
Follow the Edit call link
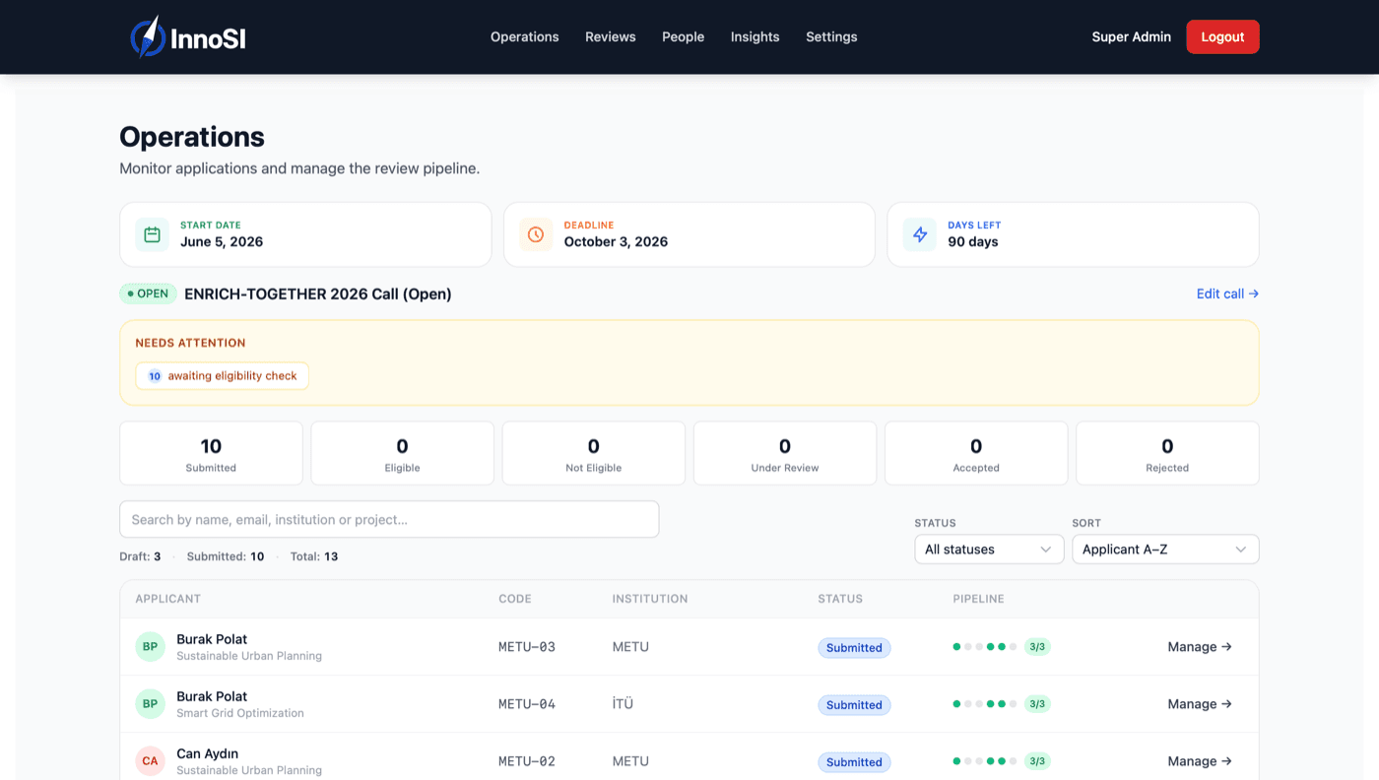1227,293
